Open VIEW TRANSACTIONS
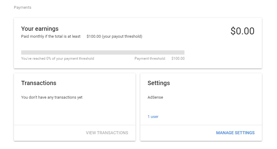The image size is (277, 149). point(107,133)
